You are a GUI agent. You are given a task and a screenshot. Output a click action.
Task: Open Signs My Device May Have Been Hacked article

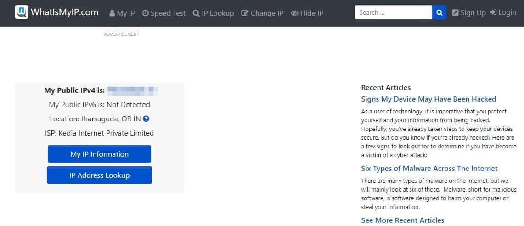428,99
